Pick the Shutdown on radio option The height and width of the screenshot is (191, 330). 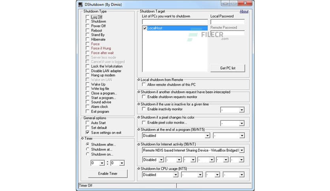pyautogui.click(x=88, y=154)
